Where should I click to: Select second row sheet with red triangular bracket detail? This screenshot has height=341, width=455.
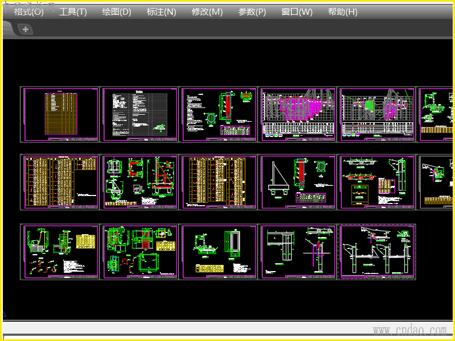(139, 182)
